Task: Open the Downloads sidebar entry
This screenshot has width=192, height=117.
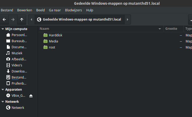Action: pos(19,71)
